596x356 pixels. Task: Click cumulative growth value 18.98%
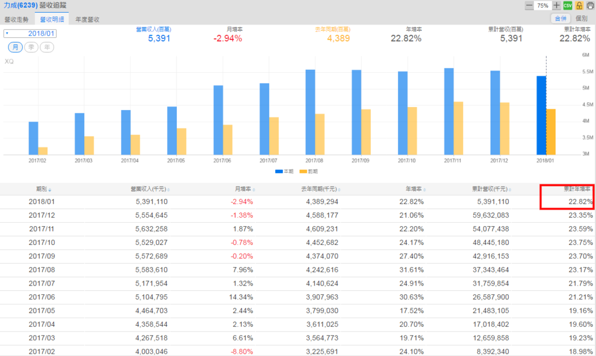pos(580,352)
